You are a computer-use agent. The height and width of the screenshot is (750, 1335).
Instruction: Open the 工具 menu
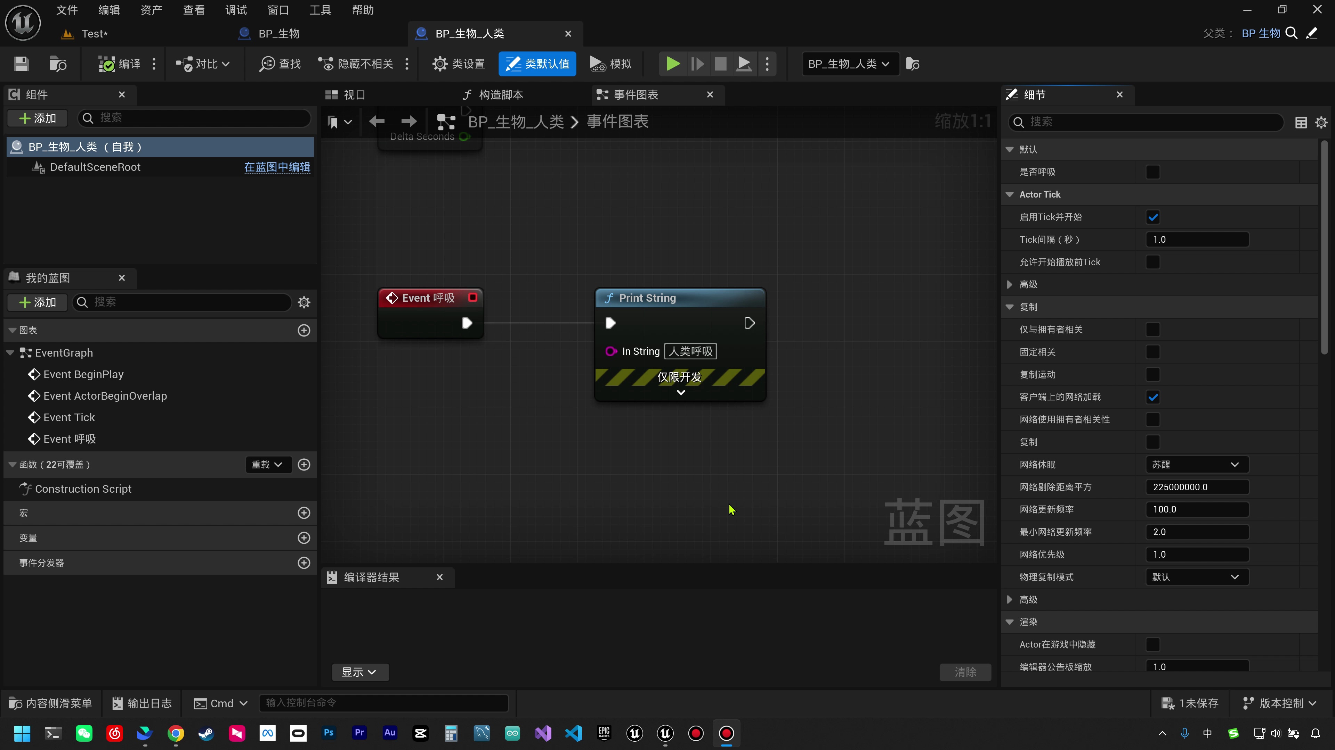pos(320,10)
